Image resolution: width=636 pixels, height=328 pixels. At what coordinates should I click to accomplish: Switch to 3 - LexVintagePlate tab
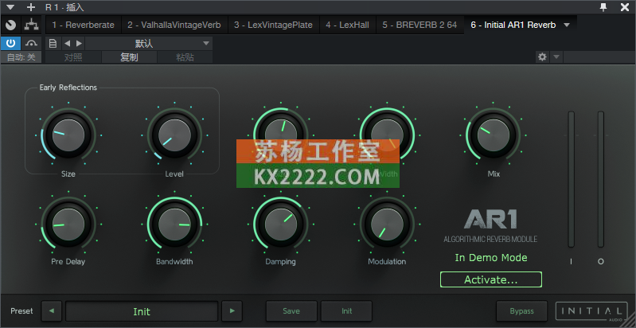tap(273, 25)
